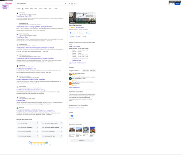183x155 pixels.
Task: Click the MapQuest result favicon
Action: 18,108
